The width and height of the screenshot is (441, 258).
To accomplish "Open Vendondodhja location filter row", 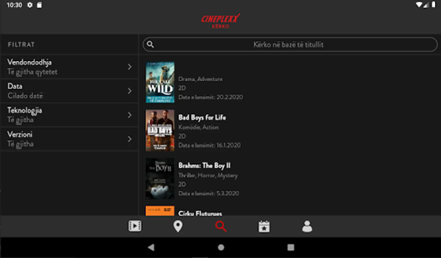I will pos(69,67).
